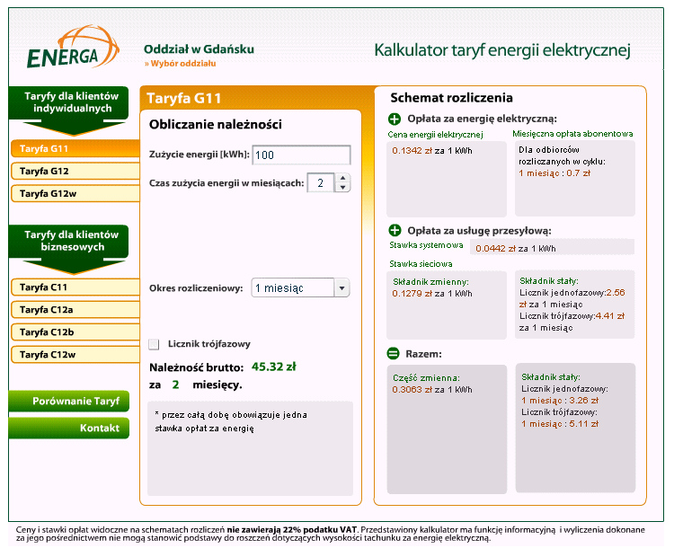Click the equals icon beside Razem
Image resolution: width=674 pixels, height=557 pixels.
pyautogui.click(x=393, y=354)
